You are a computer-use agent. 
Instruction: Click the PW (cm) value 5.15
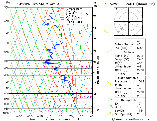pos(140,48)
